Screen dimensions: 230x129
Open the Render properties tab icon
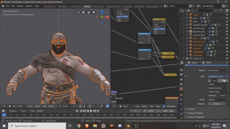click(x=181, y=70)
